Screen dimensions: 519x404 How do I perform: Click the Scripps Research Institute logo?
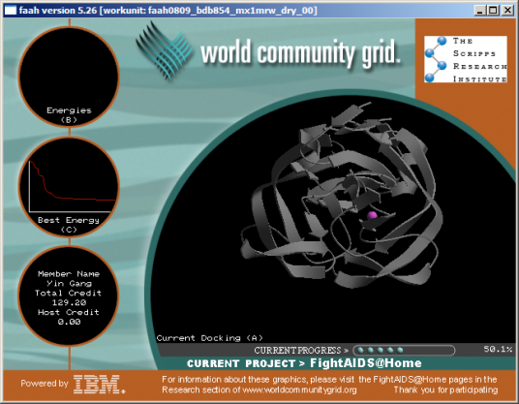[466, 59]
